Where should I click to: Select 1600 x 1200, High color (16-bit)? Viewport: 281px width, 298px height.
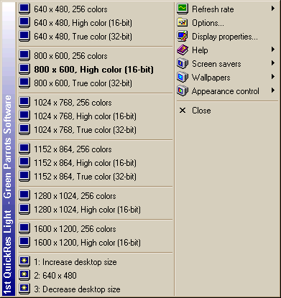pyautogui.click(x=96, y=243)
